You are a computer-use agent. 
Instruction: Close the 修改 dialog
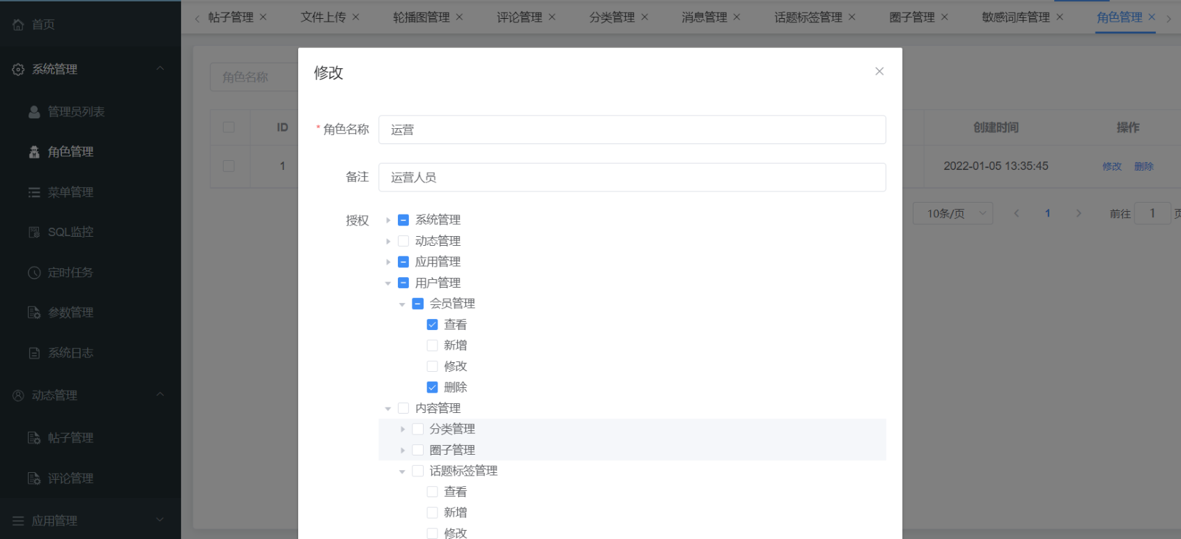[x=879, y=71]
